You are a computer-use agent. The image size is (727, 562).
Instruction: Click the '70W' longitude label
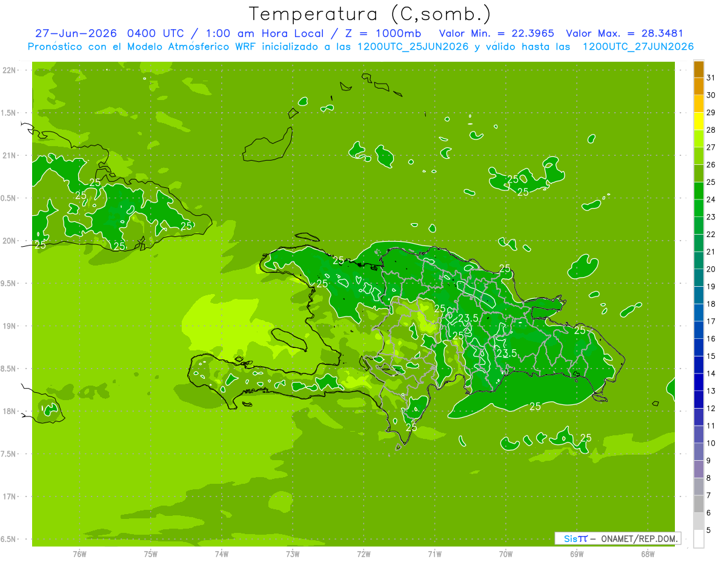tap(506, 554)
